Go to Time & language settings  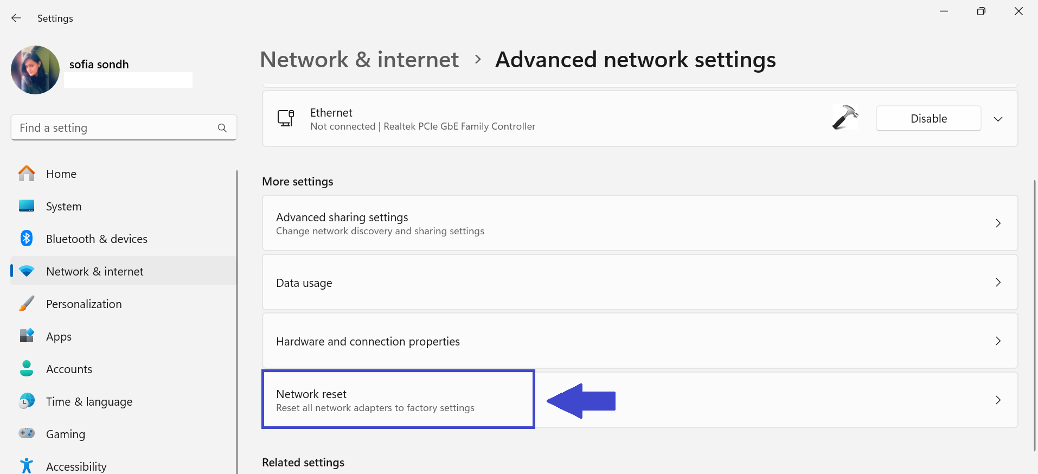[89, 402]
